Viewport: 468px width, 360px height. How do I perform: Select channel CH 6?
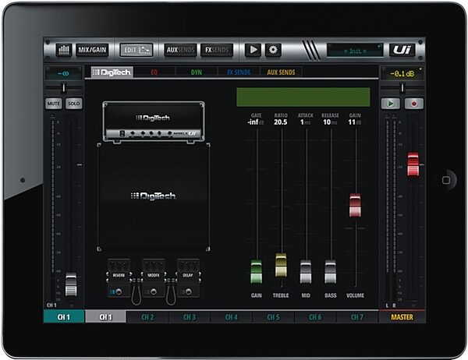coord(315,316)
